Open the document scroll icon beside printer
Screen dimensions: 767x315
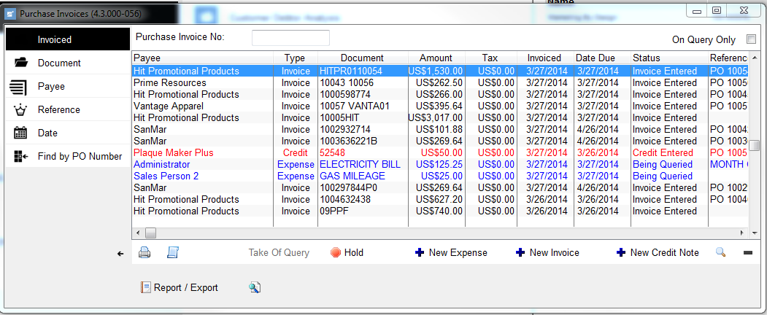pyautogui.click(x=173, y=252)
